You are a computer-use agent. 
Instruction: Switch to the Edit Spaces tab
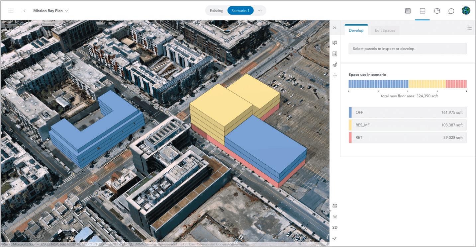pos(385,30)
